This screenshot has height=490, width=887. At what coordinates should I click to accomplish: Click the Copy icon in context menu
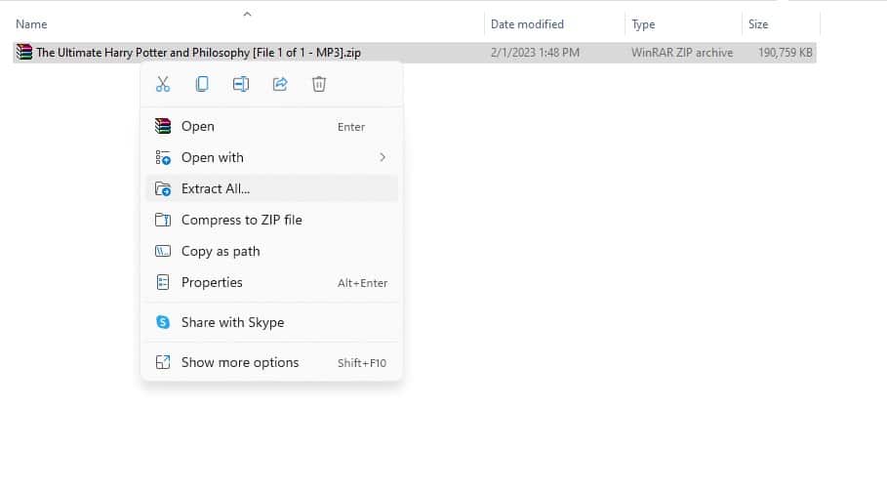tap(202, 84)
